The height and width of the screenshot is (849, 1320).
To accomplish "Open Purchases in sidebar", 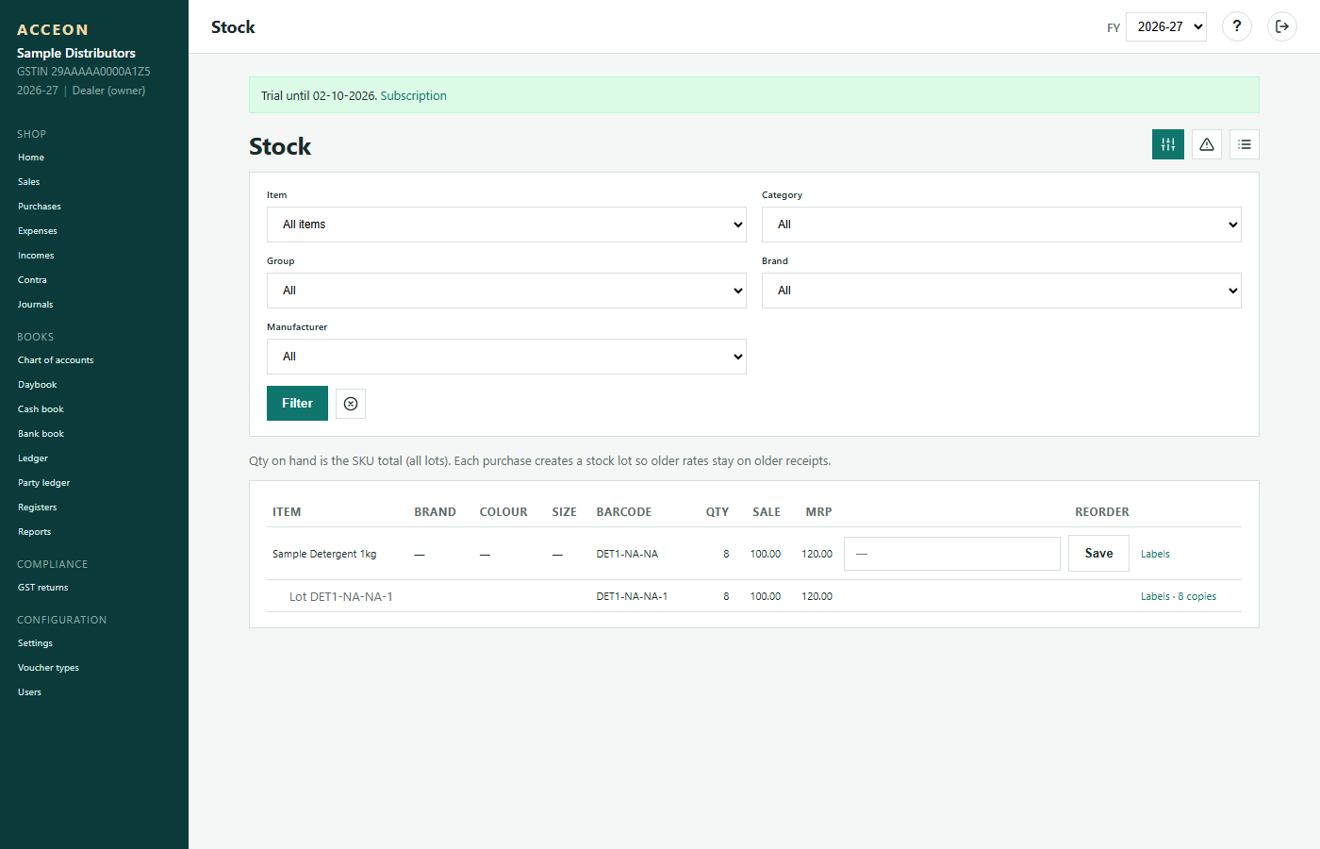I will [x=40, y=207].
